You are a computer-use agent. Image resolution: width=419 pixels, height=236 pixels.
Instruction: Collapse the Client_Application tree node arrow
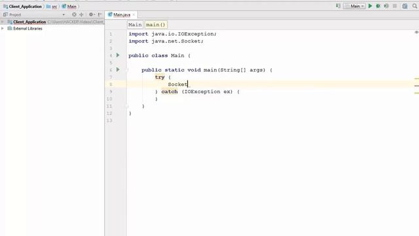3,22
